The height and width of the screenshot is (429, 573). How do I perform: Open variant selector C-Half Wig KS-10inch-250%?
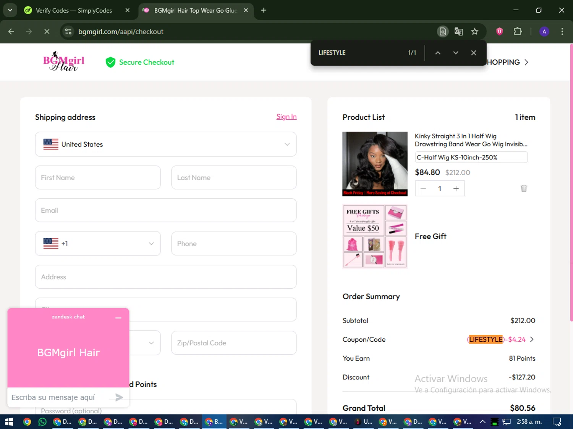pos(471,157)
